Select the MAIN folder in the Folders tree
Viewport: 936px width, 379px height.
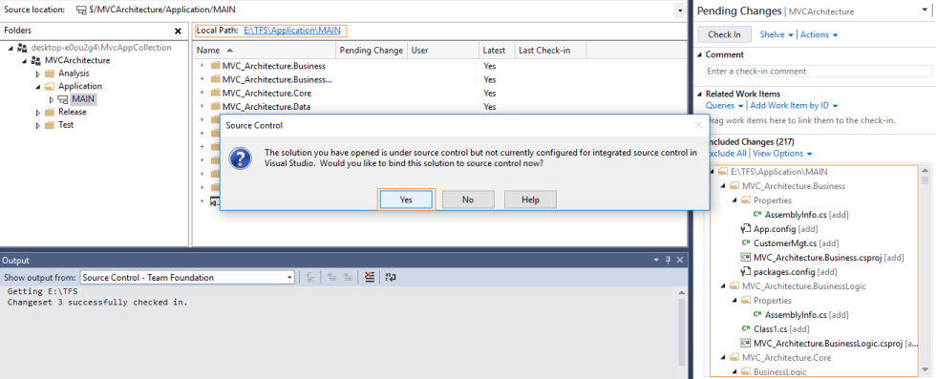point(83,99)
